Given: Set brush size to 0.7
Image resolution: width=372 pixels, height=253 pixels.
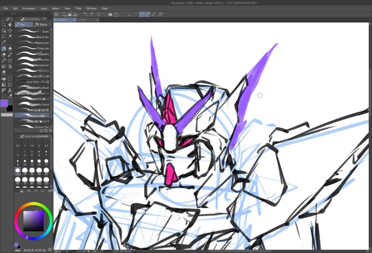Looking at the screenshot, I should 18,144.
